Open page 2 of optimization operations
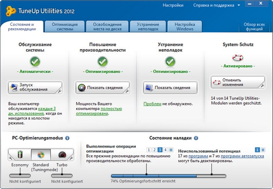Screen dimensions: 273x189 (x=154, y=150)
